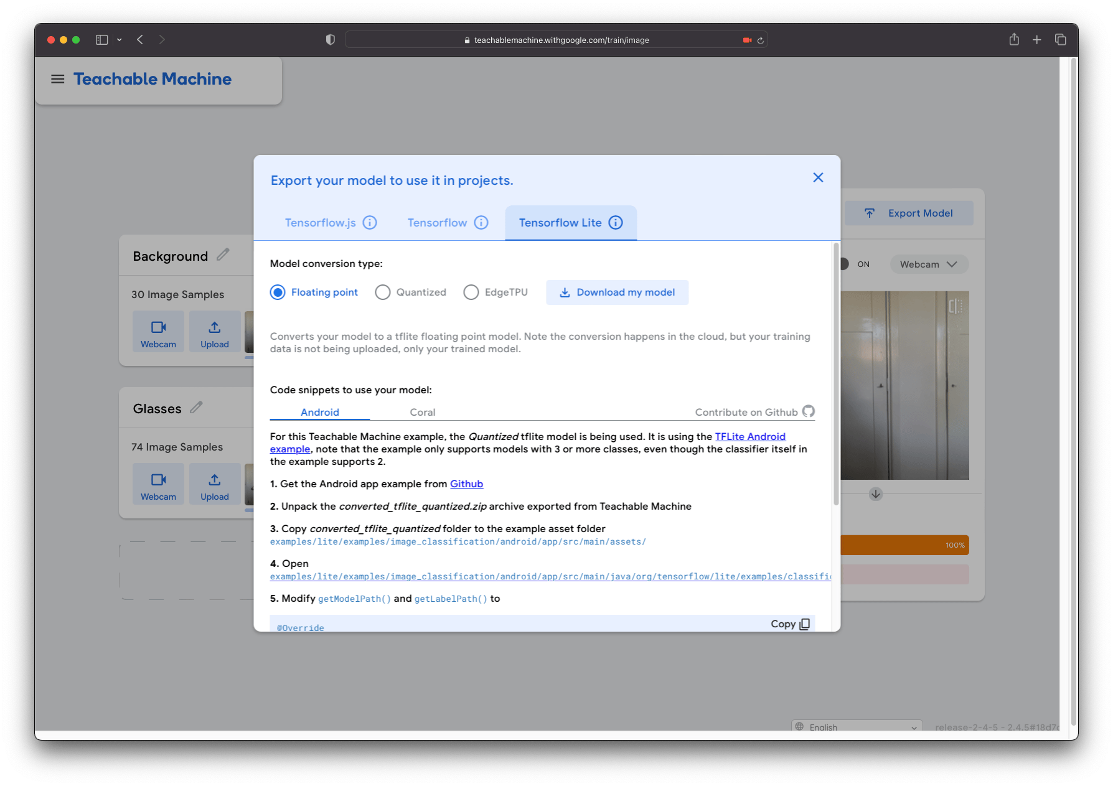Viewport: 1113px width, 786px height.
Task: Select the Floating point radio button
Action: [278, 292]
